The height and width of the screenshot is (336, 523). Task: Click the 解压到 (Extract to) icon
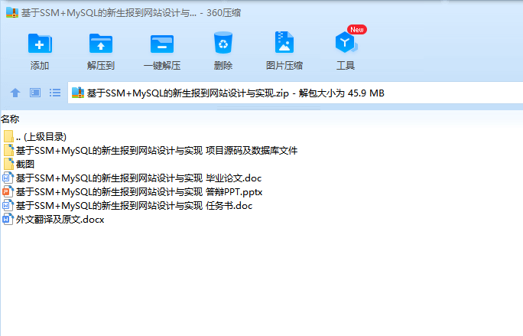coord(101,44)
